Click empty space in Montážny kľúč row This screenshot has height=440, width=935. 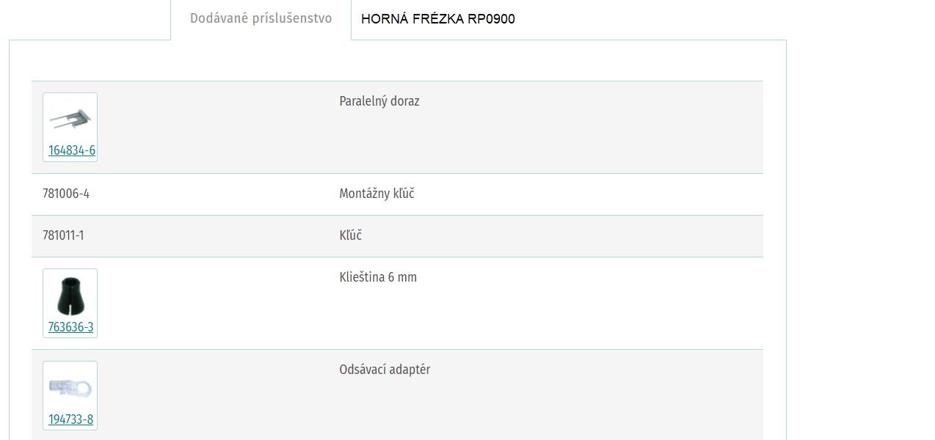587,194
